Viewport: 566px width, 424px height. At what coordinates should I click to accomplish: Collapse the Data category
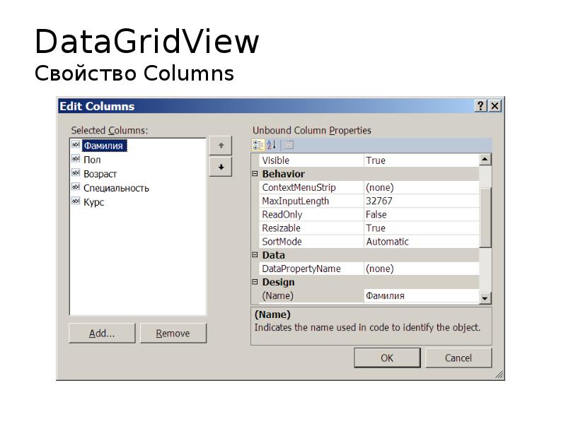(x=255, y=255)
